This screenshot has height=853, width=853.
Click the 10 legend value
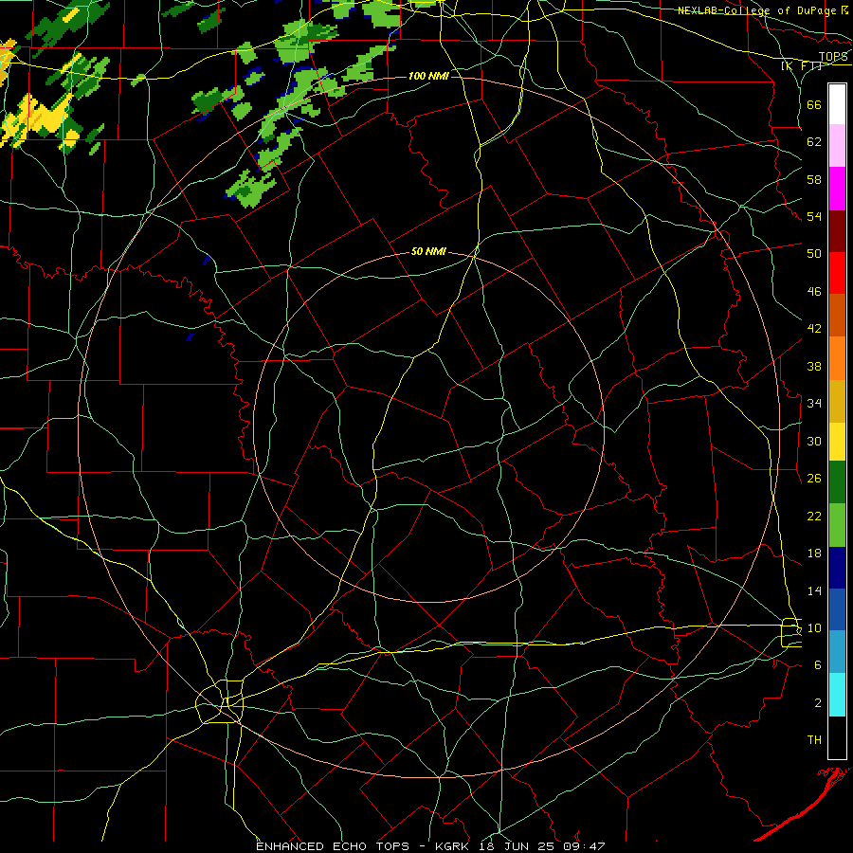pyautogui.click(x=814, y=627)
